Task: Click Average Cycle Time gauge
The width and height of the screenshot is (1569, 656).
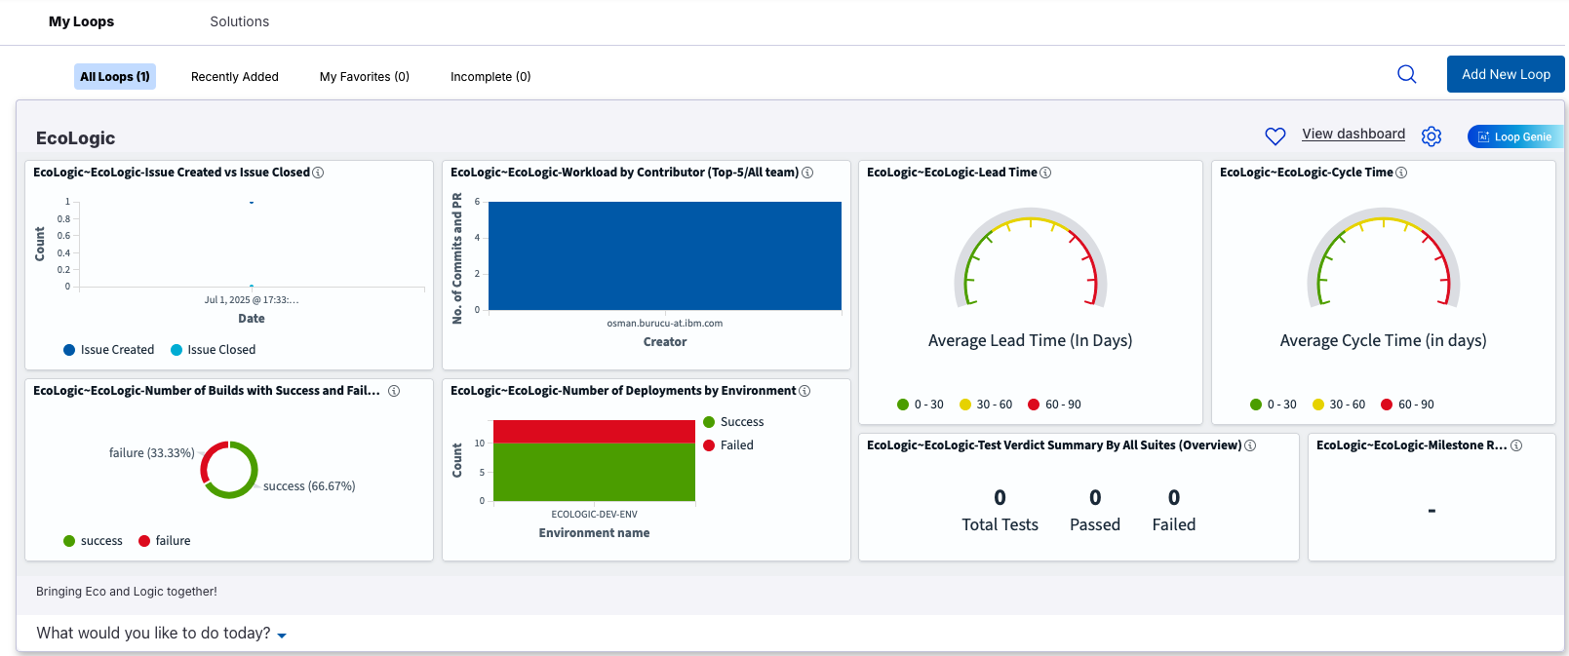Action: (1384, 257)
